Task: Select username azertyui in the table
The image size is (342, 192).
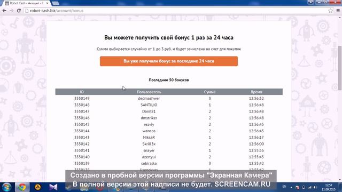Action: click(x=149, y=157)
